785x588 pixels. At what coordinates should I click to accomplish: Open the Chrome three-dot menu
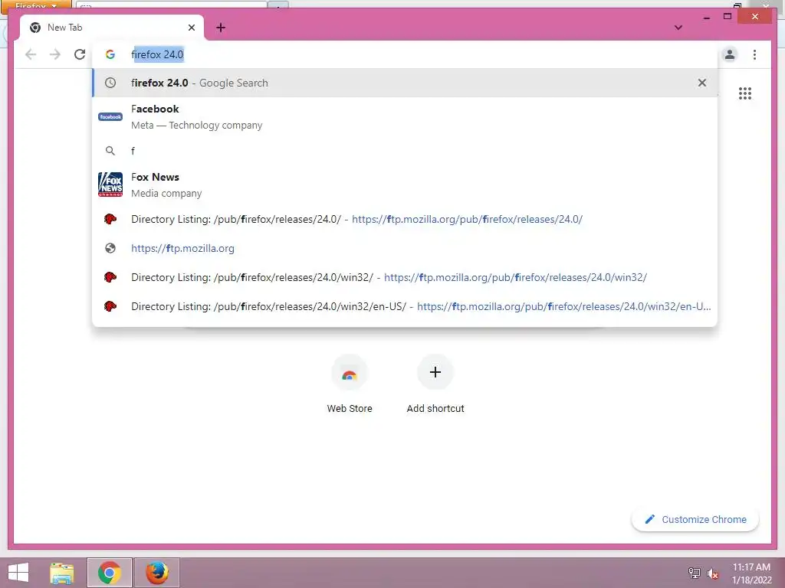pyautogui.click(x=754, y=54)
